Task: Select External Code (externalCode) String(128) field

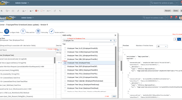Action: pyautogui.click(x=27, y=59)
